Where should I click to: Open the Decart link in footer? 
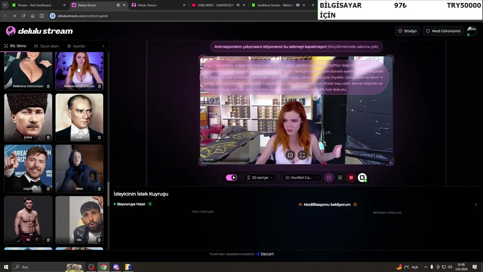[x=265, y=254]
